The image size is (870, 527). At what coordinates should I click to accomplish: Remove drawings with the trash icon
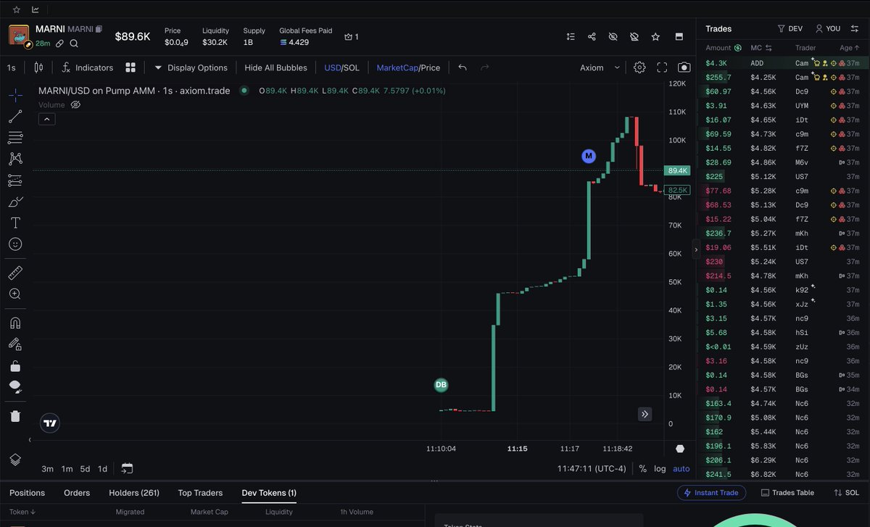[x=15, y=416]
